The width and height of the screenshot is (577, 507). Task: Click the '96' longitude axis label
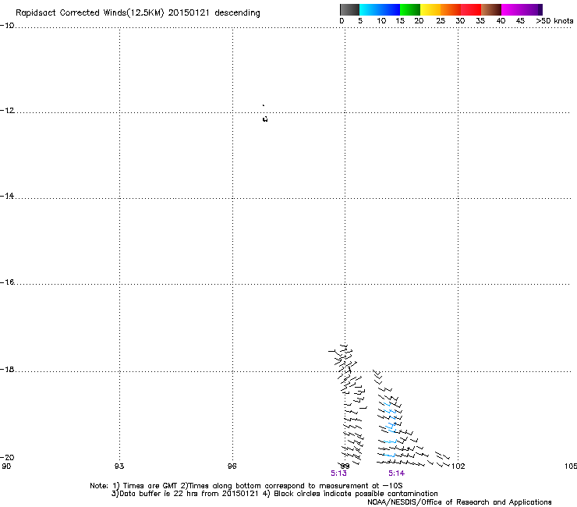[232, 466]
